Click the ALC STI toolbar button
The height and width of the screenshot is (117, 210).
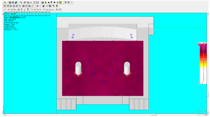click(x=59, y=10)
